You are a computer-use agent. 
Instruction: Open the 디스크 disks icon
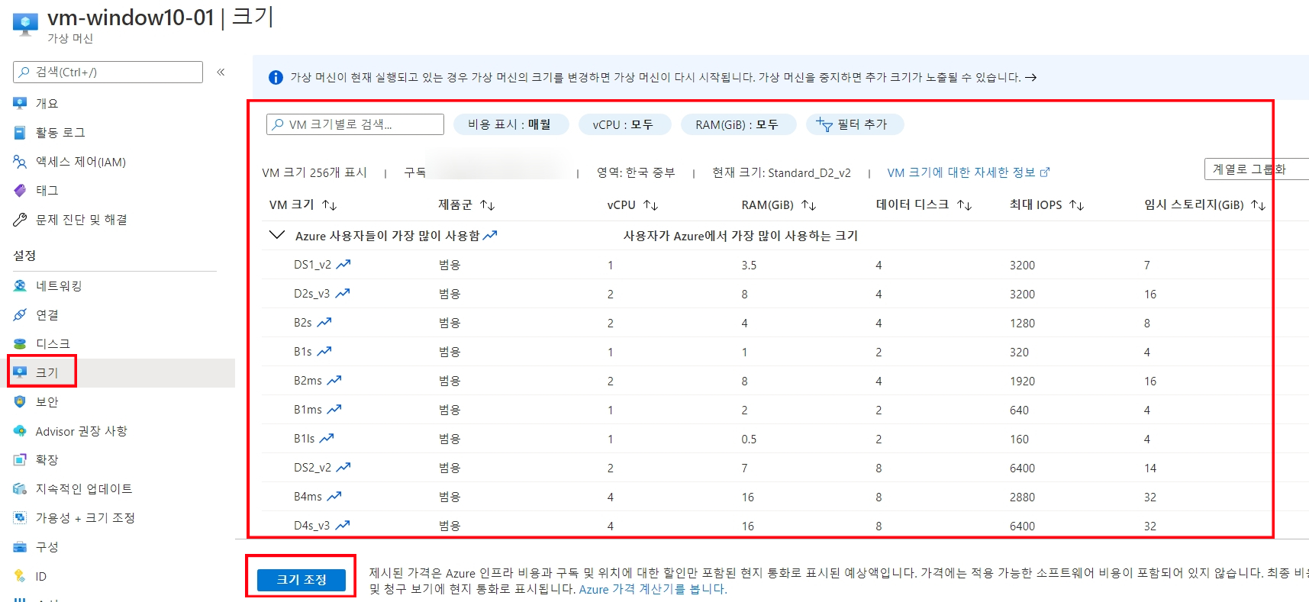(20, 343)
